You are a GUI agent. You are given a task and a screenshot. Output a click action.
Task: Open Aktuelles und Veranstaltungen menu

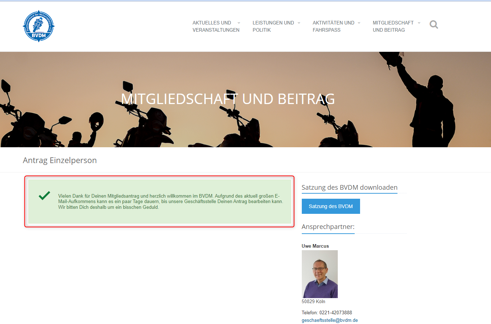[216, 26]
